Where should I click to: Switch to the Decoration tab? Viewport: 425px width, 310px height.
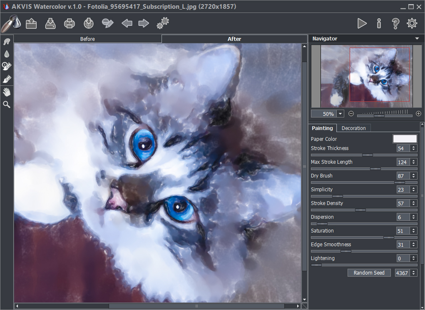tap(353, 128)
